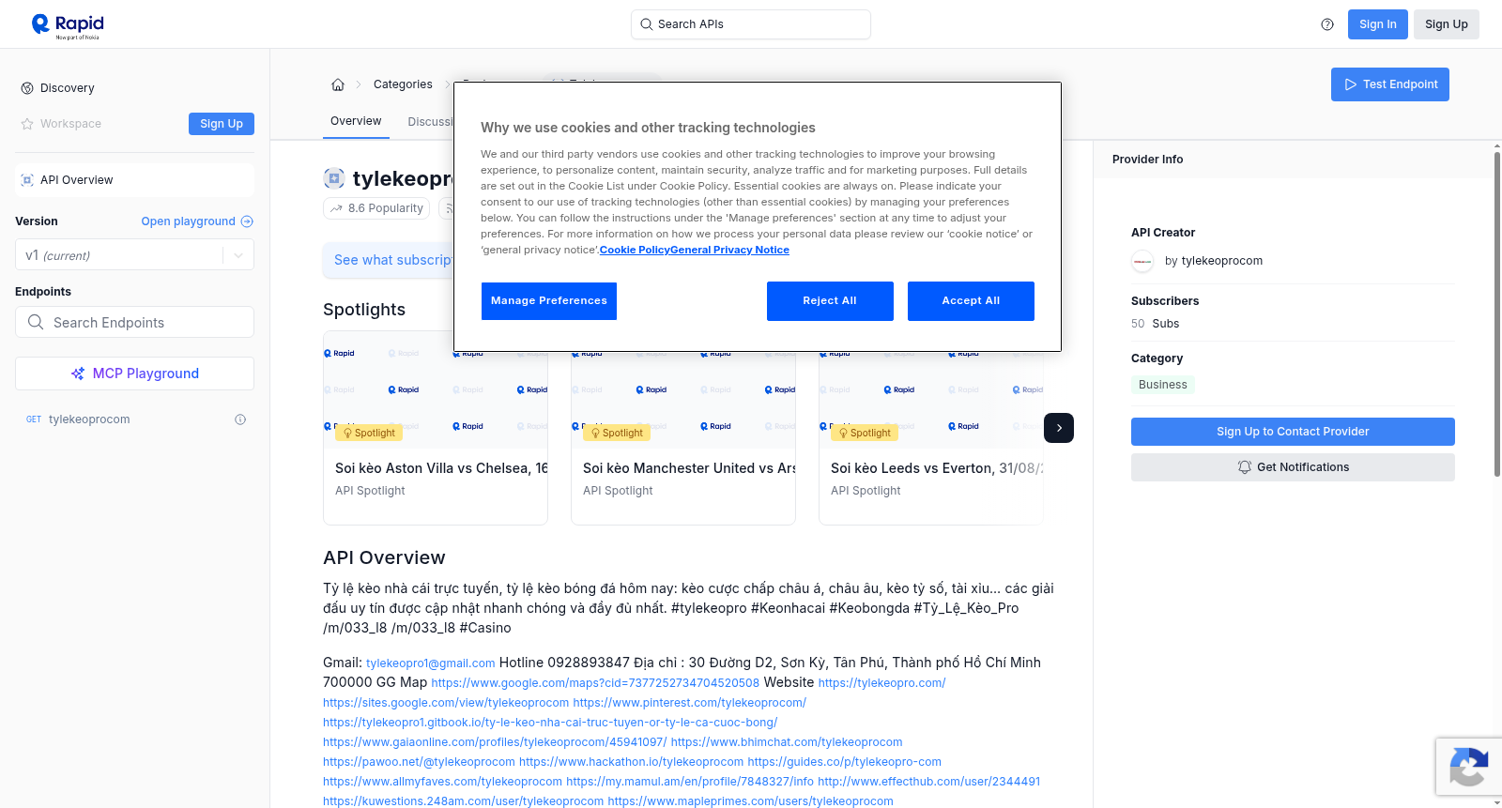
Task: Open the pinterest.com/tylekeoprocom link
Action: click(690, 703)
